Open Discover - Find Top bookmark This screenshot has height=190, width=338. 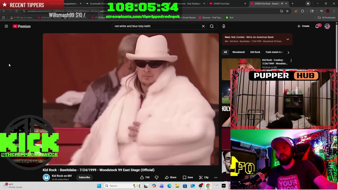tap(210, 17)
